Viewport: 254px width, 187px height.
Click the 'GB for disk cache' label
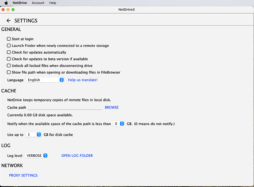(x=58, y=135)
